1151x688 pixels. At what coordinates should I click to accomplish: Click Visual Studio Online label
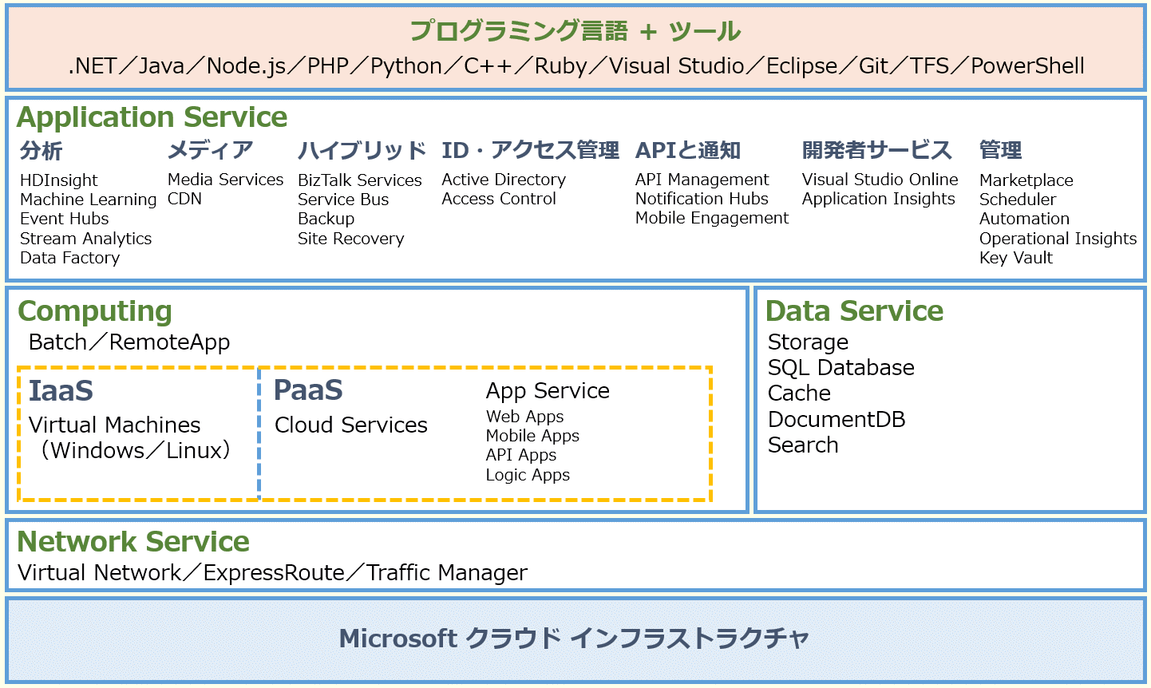(880, 180)
